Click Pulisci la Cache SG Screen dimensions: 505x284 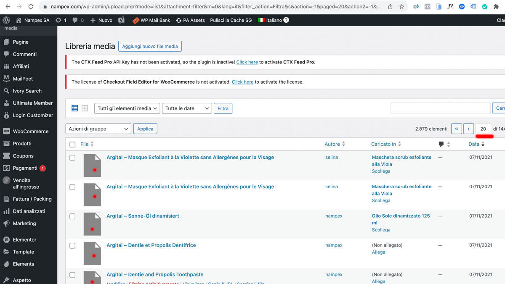231,20
